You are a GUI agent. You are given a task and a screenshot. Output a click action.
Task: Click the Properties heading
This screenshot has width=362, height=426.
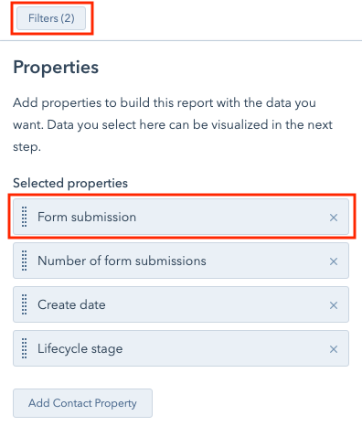(56, 68)
